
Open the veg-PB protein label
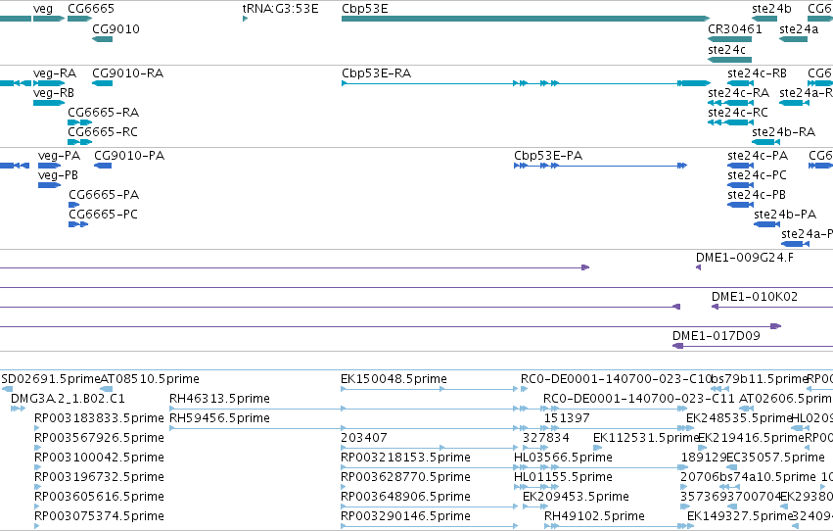point(58,175)
